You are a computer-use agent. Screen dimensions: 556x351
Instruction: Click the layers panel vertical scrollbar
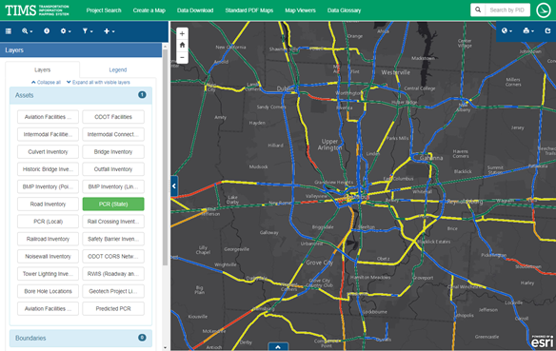tap(165, 157)
